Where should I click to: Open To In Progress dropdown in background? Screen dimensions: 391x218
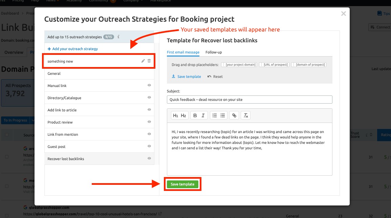point(32,120)
